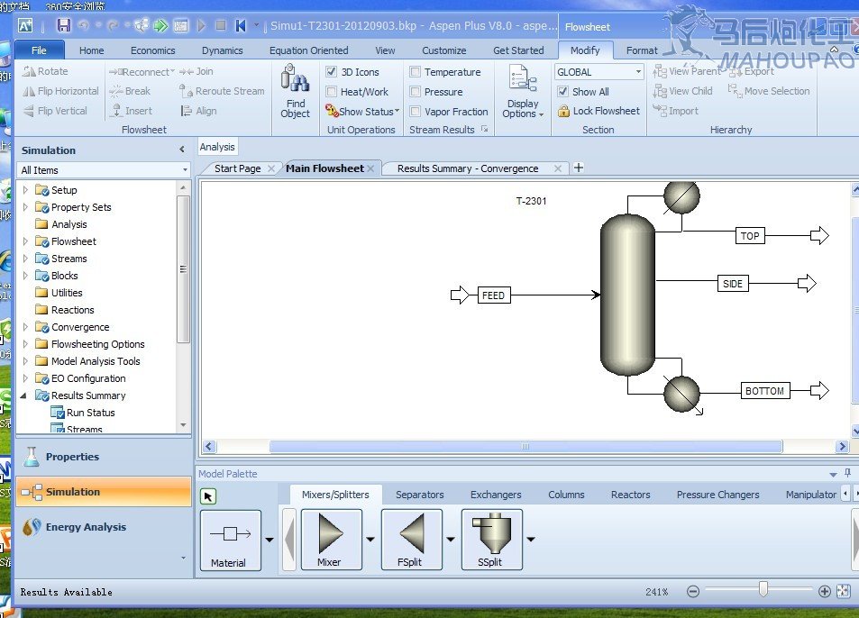Select the T-2301 column block on flowsheet

[x=628, y=295]
